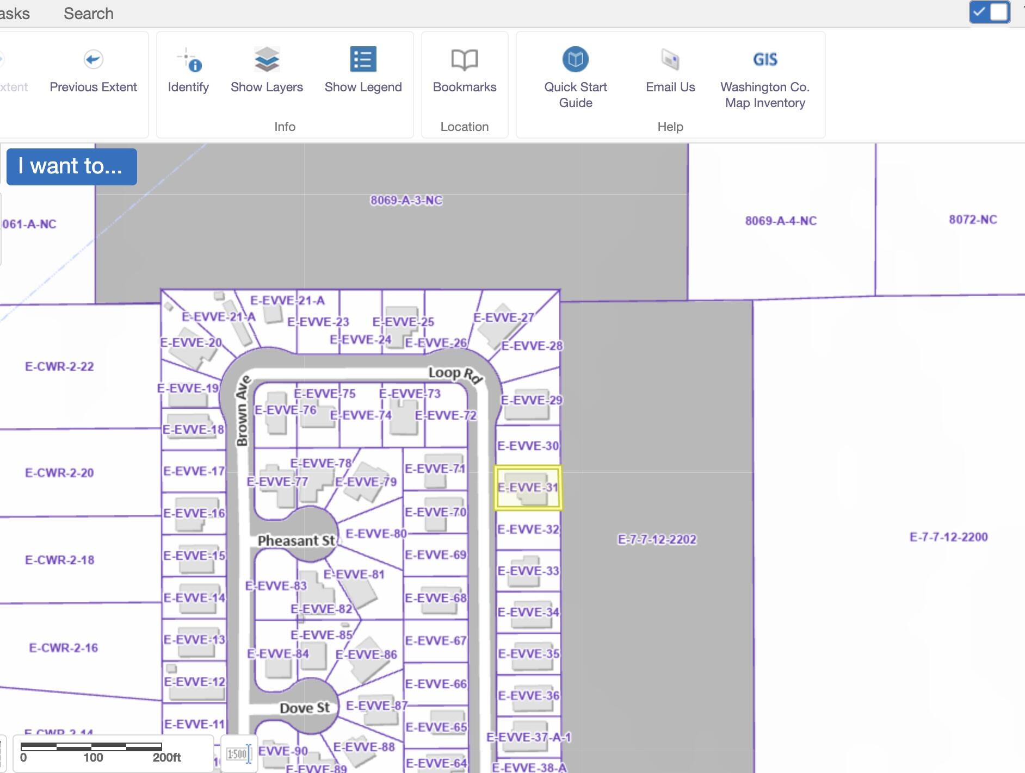Select parcel E-CWR-2-20 on the map

point(59,473)
